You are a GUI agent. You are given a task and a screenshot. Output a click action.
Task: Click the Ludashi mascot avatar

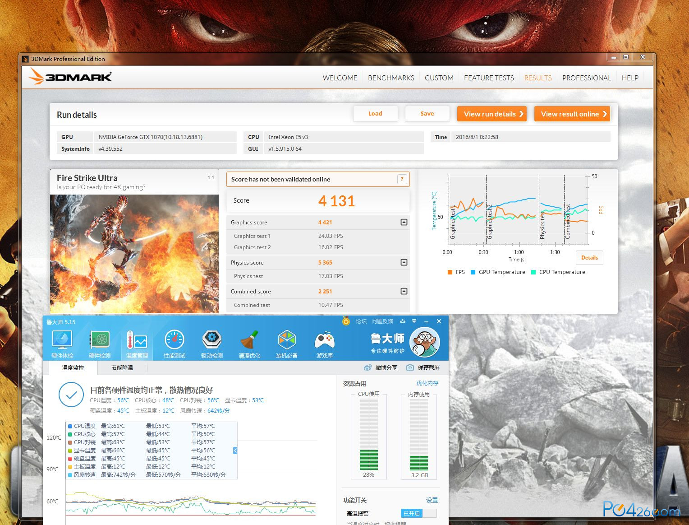point(426,342)
